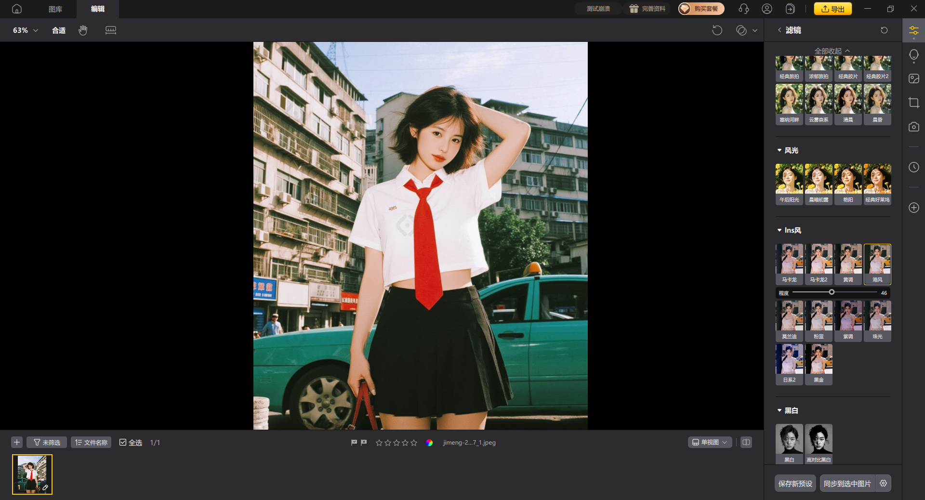This screenshot has width=925, height=500.
Task: Toggle split compare view icon
Action: coord(746,442)
